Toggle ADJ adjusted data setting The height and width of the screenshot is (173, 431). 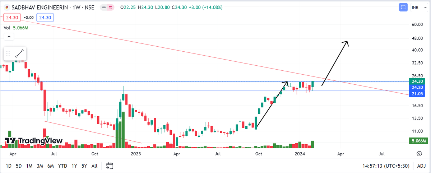coord(421,166)
